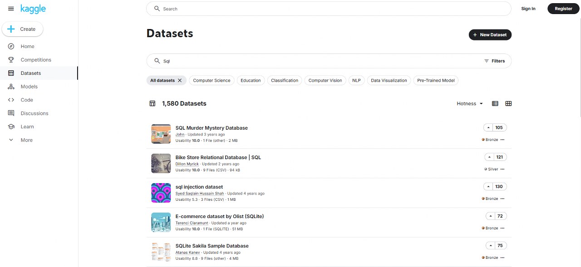This screenshot has height=267, width=581.
Task: Click the Code brackets icon
Action: tap(11, 100)
